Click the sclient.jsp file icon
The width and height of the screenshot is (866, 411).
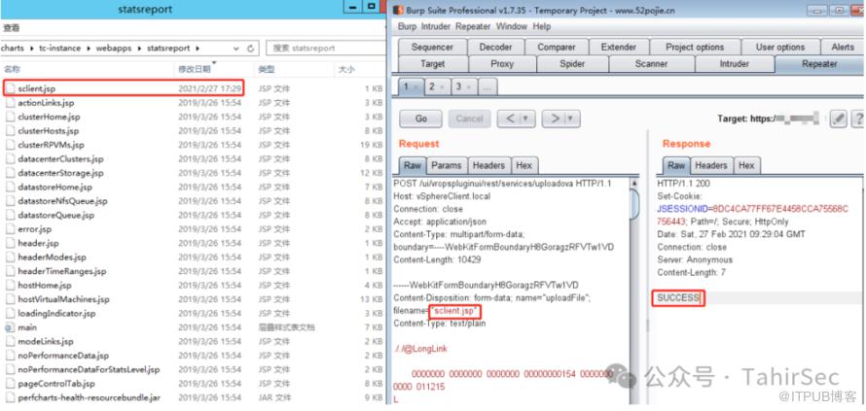point(9,88)
